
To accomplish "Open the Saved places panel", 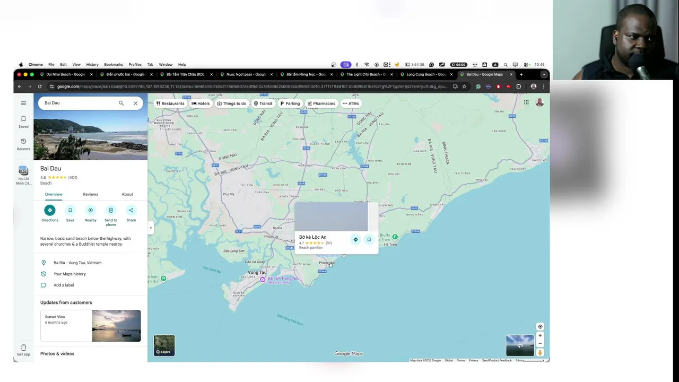I will click(23, 122).
